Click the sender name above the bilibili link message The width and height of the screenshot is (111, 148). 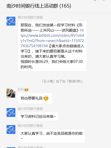point(30,17)
